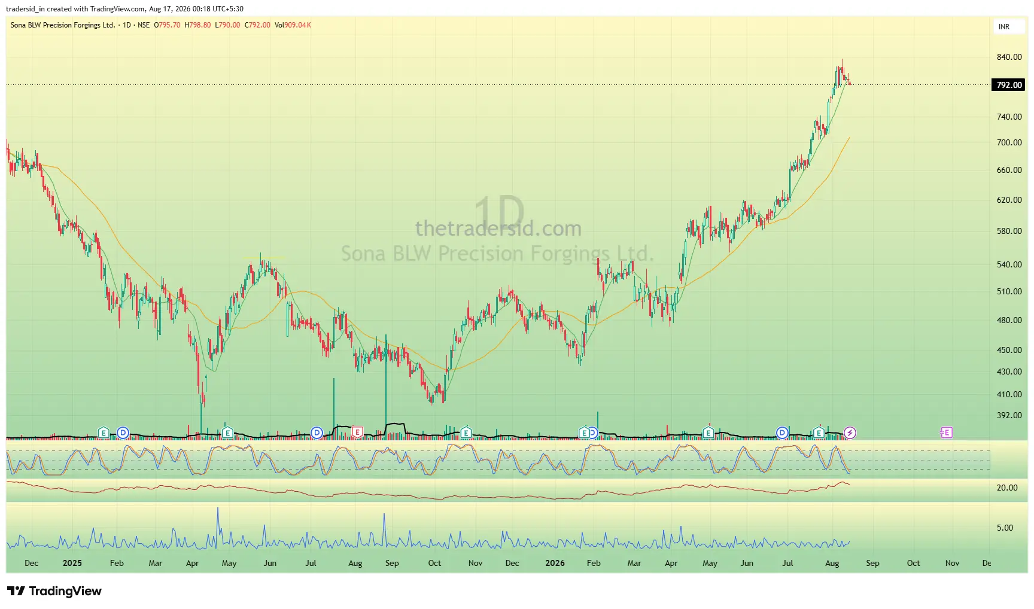Click the current price label 792.00
This screenshot has width=1034, height=609.
coord(1009,85)
